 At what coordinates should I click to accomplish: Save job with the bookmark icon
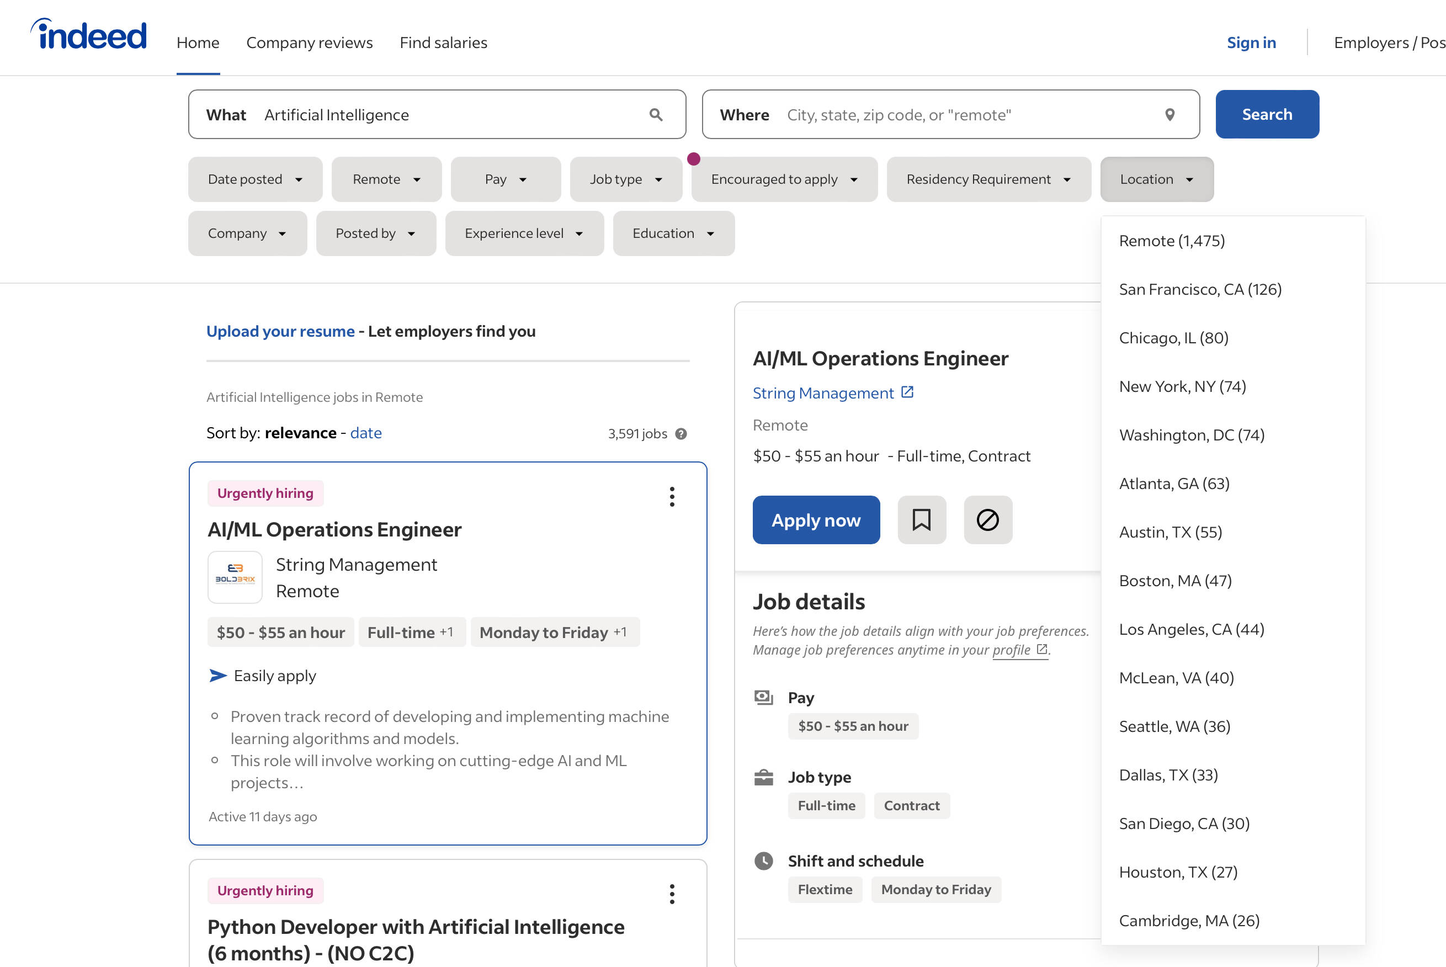tap(922, 520)
